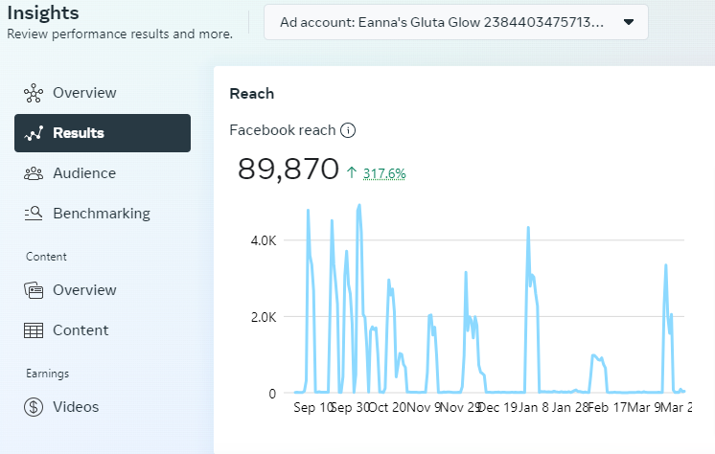715x454 pixels.
Task: Click the 4.0K axis label
Action: click(x=264, y=240)
